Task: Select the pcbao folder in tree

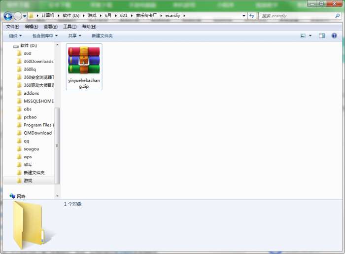Action: pos(30,117)
